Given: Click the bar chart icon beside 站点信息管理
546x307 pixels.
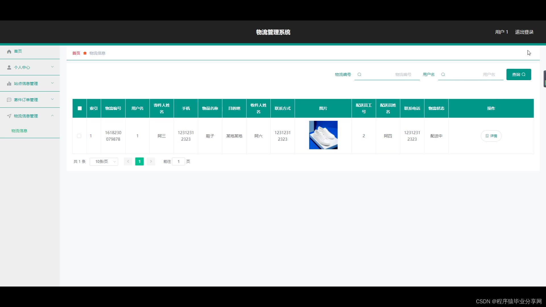Looking at the screenshot, I should tap(9, 84).
